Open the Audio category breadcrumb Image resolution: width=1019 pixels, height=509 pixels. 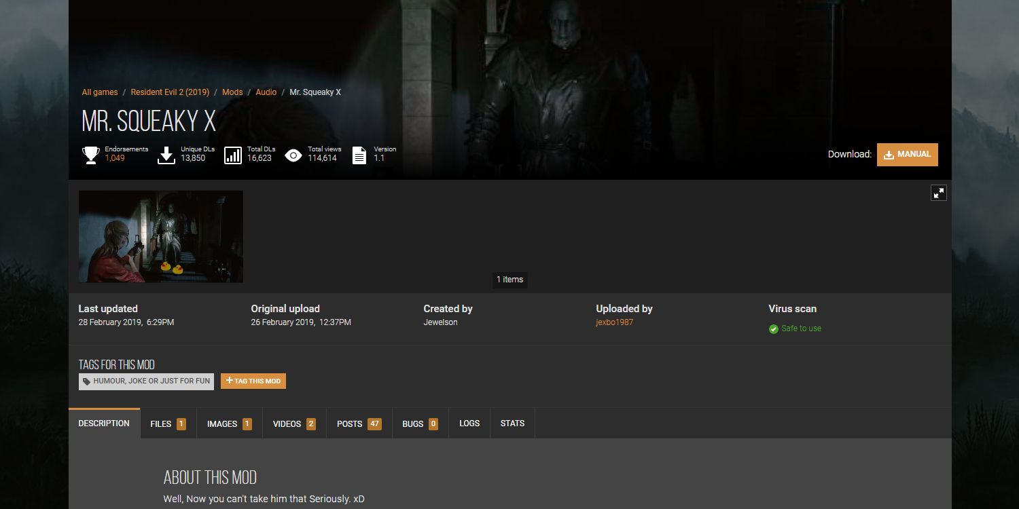[266, 92]
